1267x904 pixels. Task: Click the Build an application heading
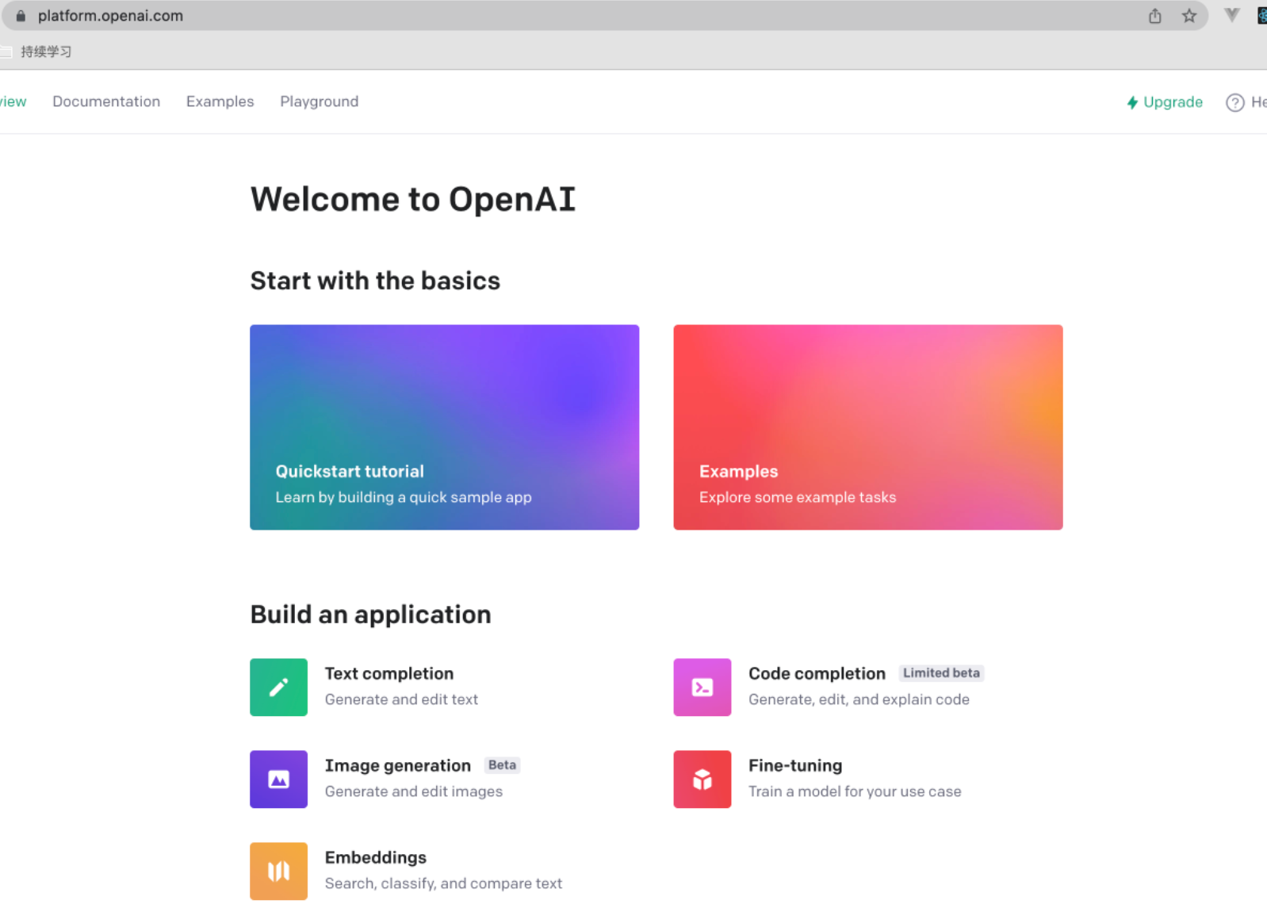pyautogui.click(x=371, y=615)
